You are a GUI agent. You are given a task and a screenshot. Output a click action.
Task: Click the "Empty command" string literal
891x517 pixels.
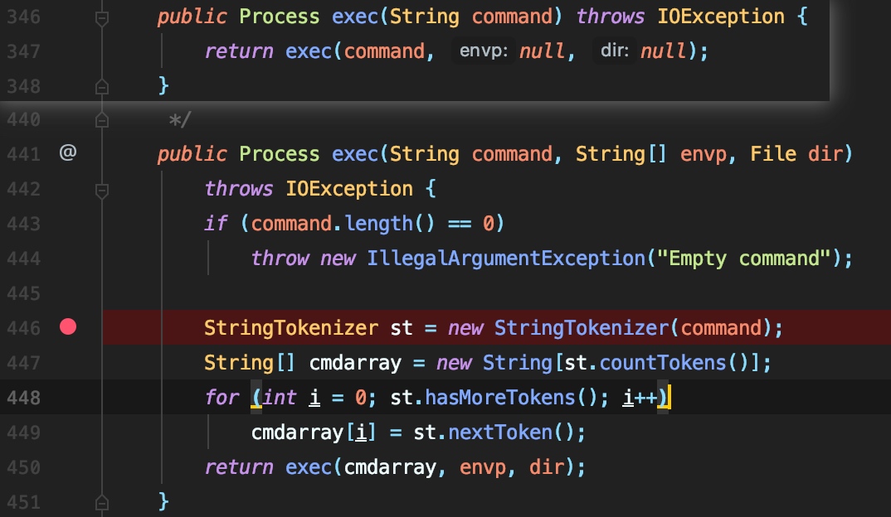point(744,258)
